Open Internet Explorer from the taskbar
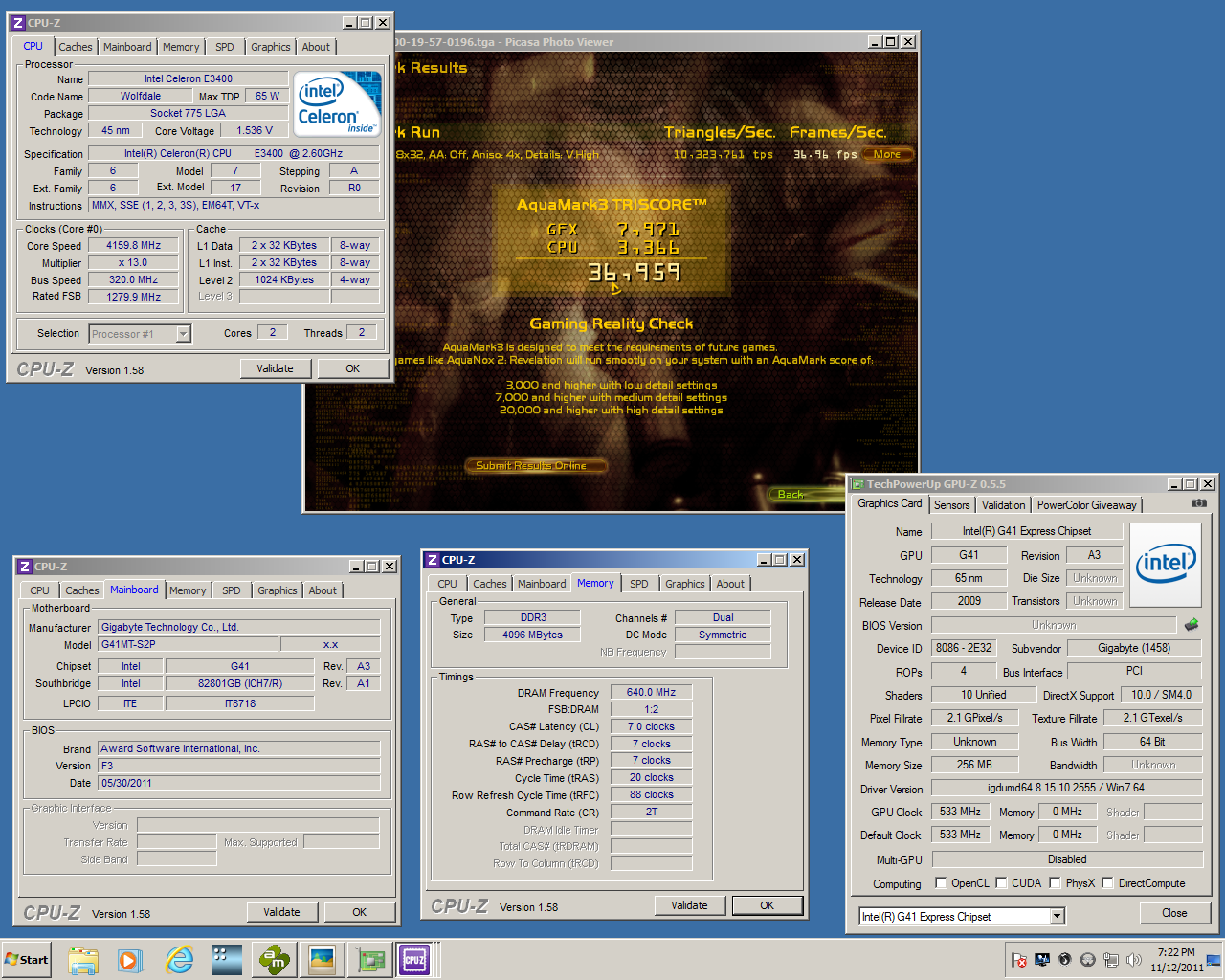This screenshot has height=980, width=1225. (x=179, y=959)
